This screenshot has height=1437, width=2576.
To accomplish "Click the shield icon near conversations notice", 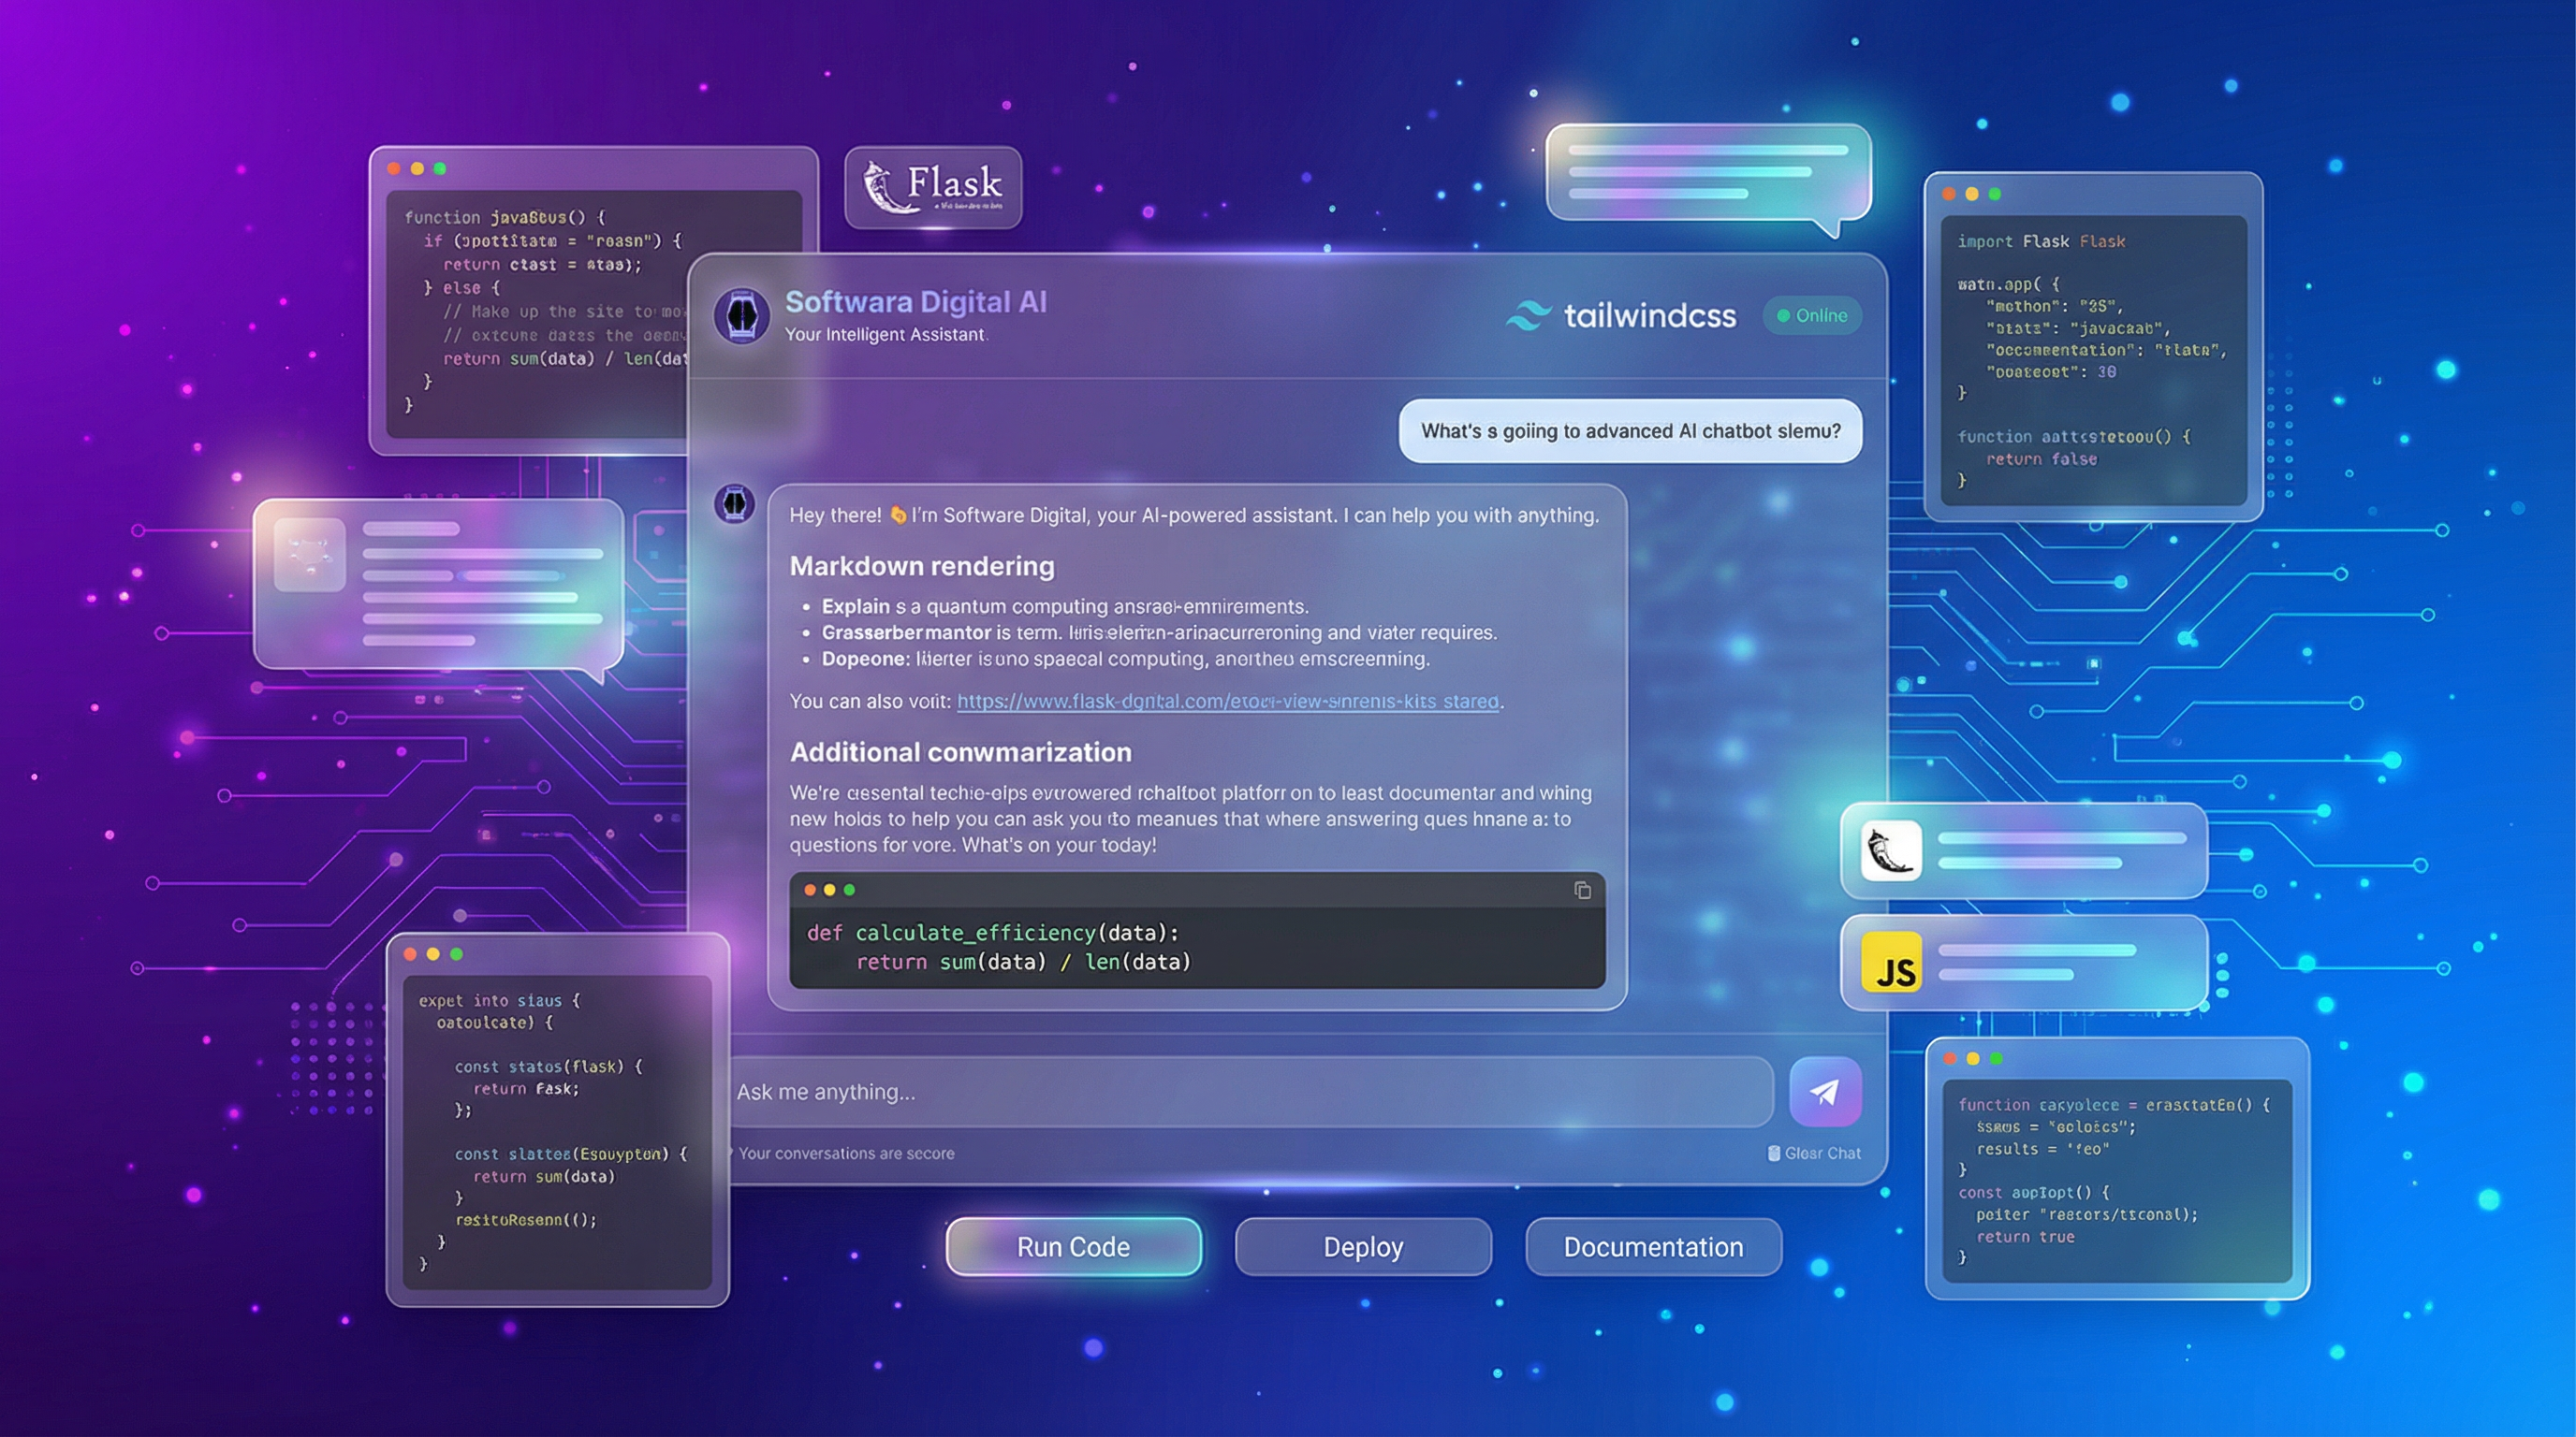I will point(731,1153).
